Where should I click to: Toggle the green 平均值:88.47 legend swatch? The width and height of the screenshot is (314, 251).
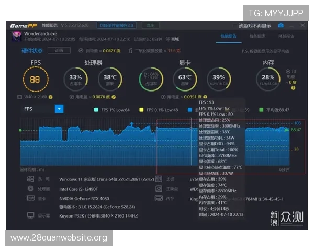[261, 110]
